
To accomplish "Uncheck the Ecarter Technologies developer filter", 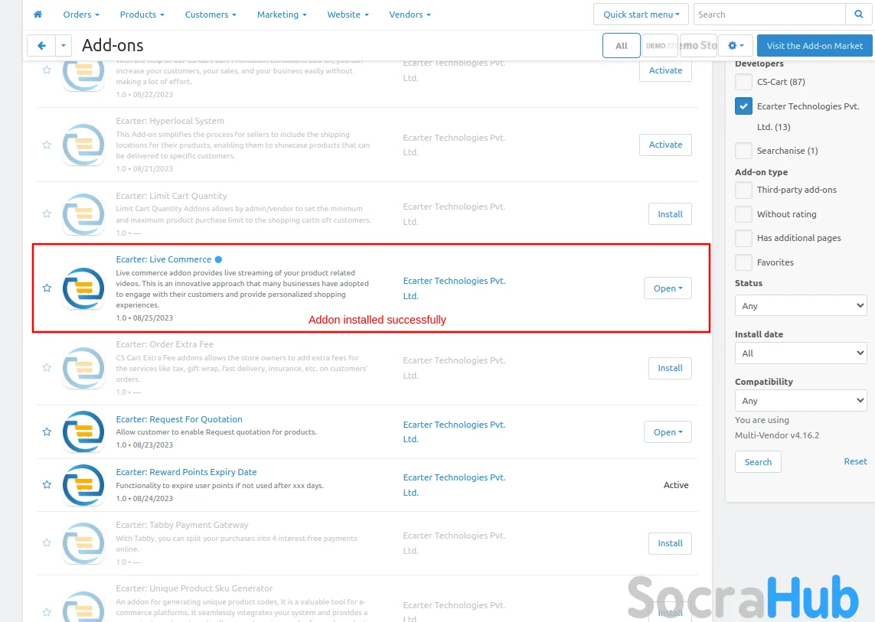I will point(743,106).
